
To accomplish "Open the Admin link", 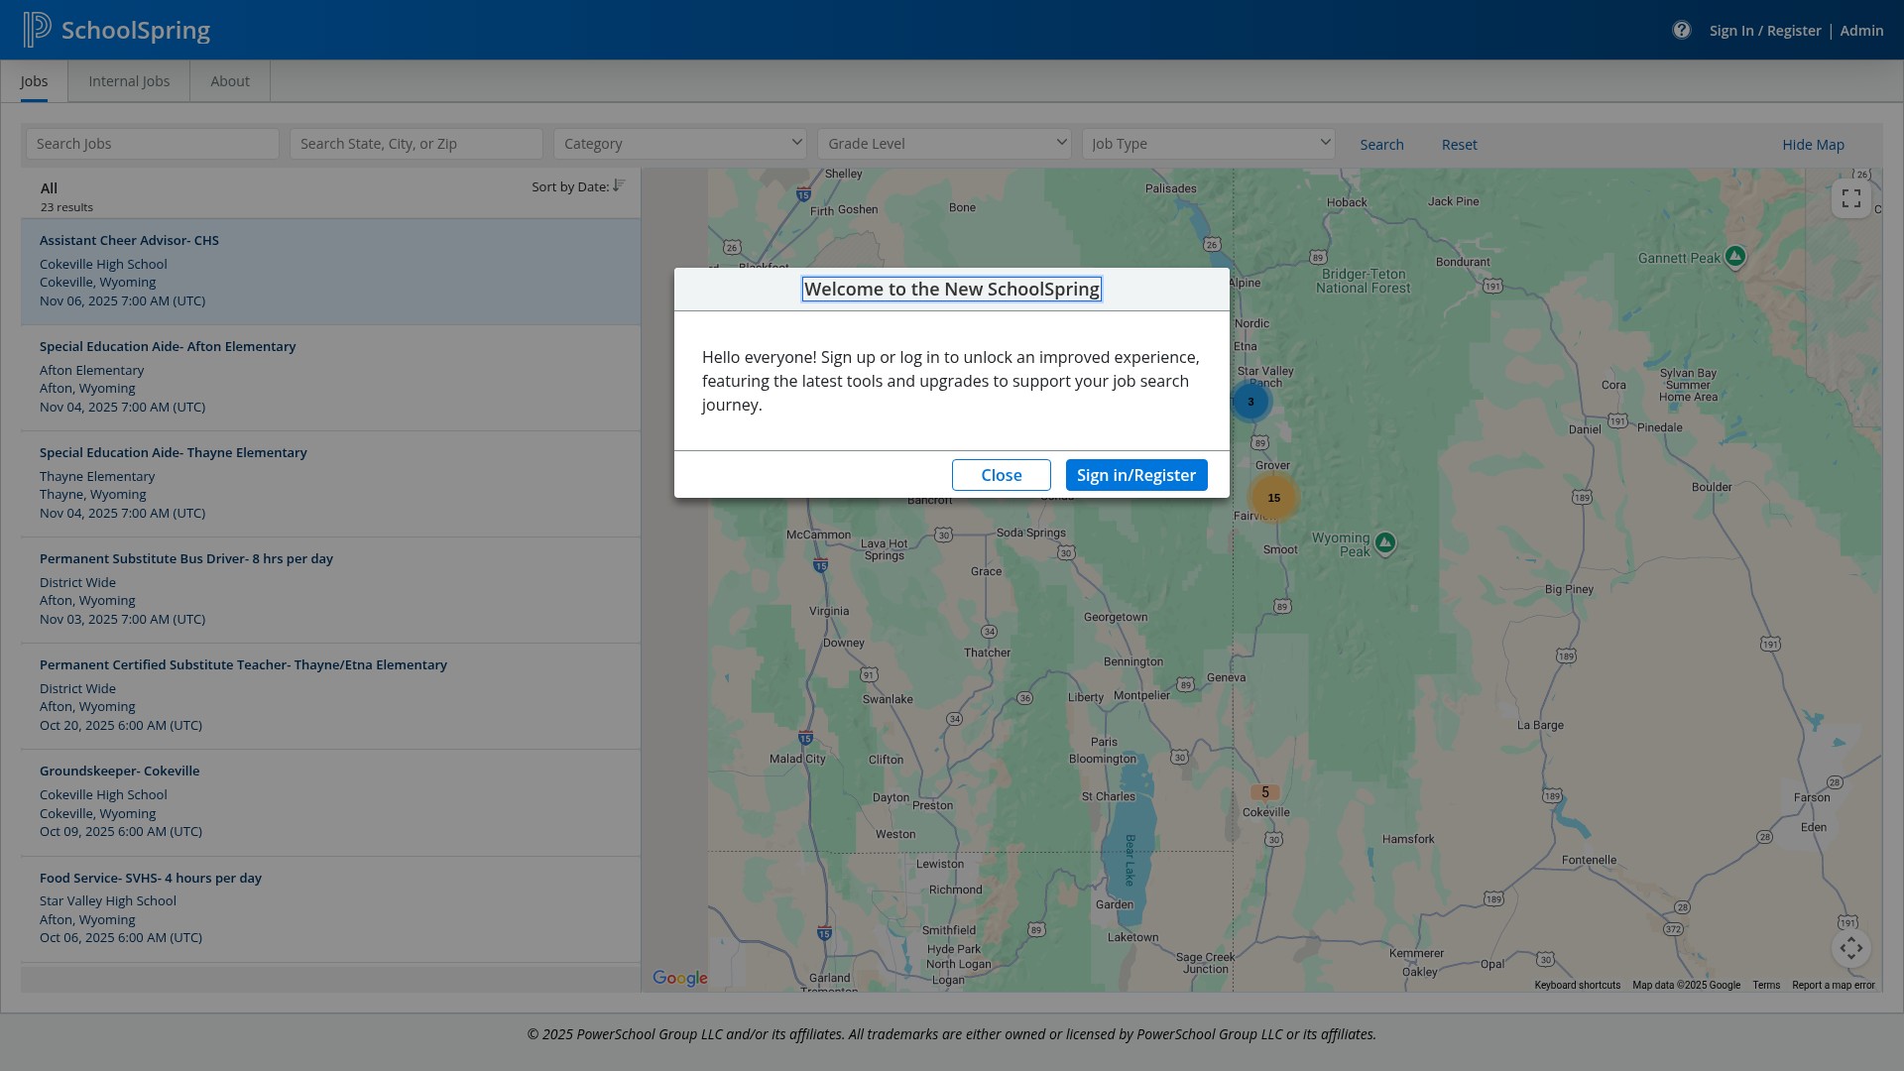I will [1861, 31].
